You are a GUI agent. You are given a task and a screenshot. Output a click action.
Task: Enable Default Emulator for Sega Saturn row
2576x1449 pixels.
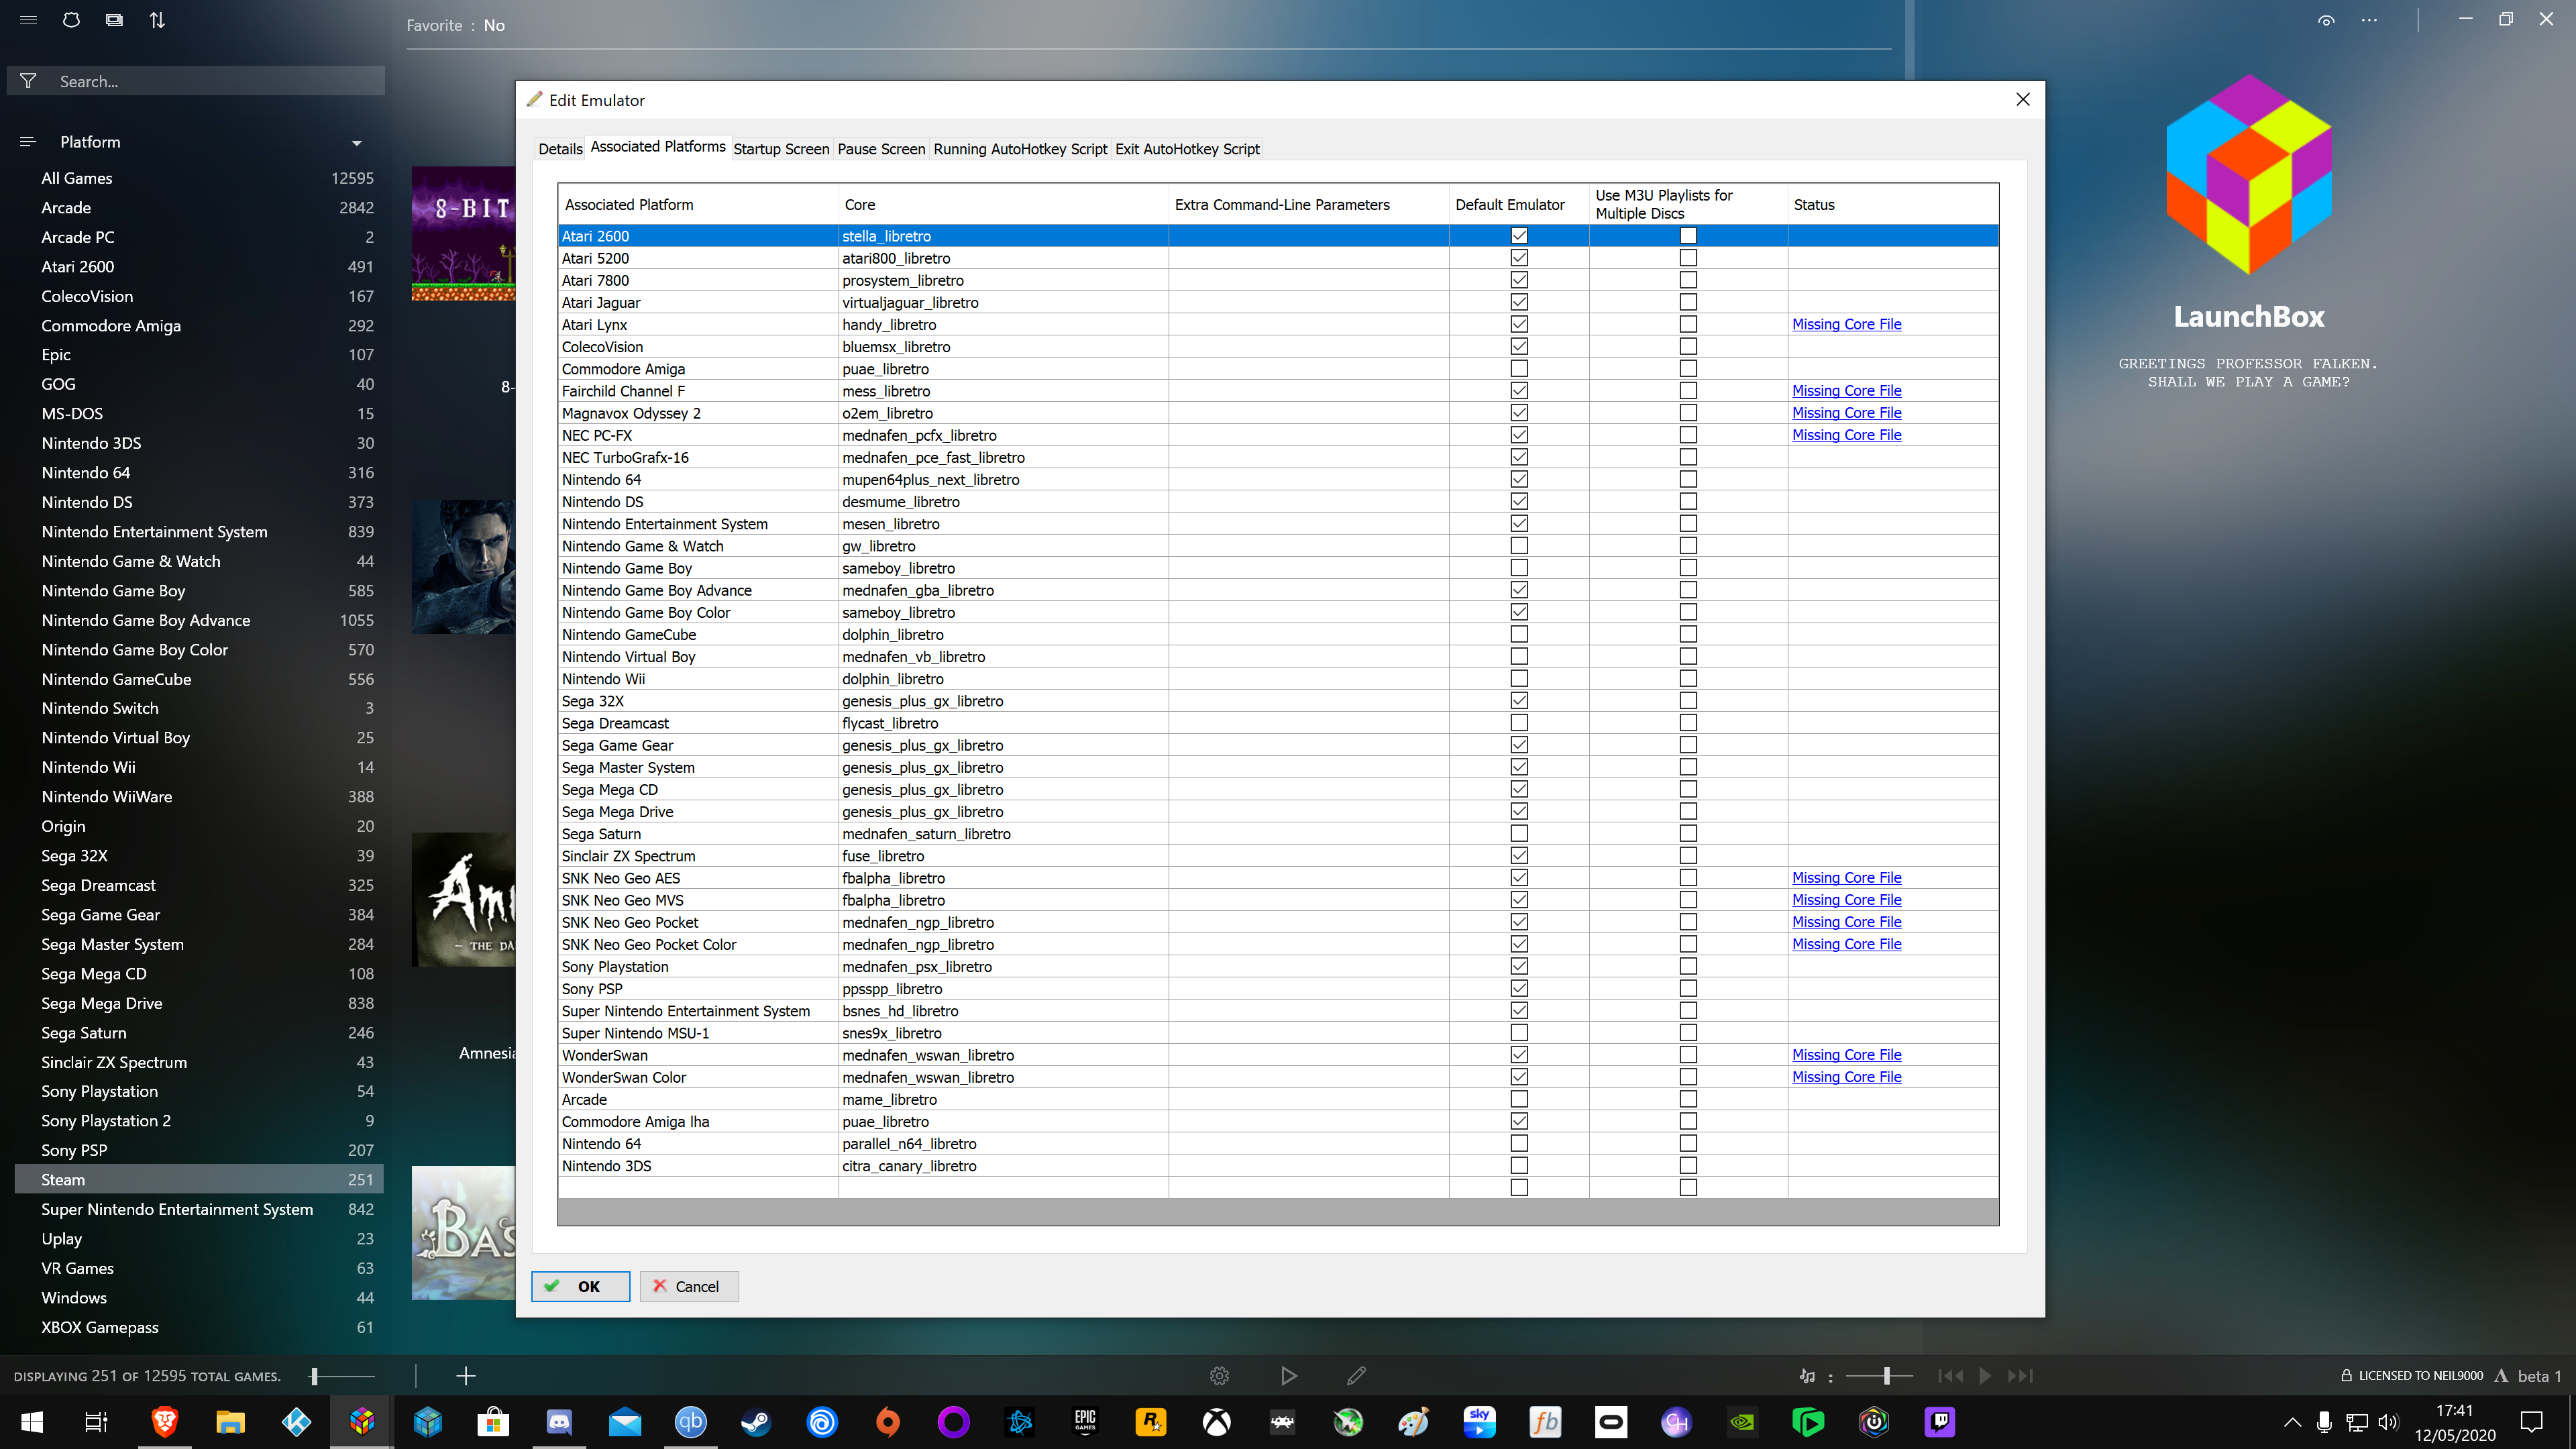pyautogui.click(x=1519, y=834)
